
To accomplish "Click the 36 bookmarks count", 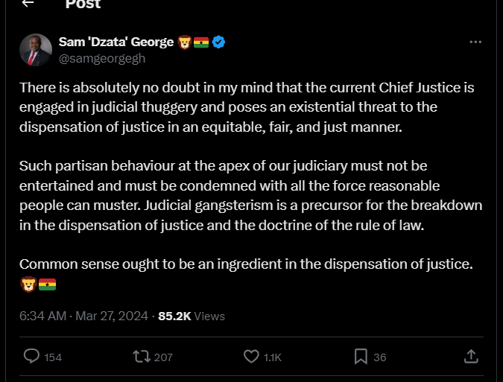I will 380,357.
